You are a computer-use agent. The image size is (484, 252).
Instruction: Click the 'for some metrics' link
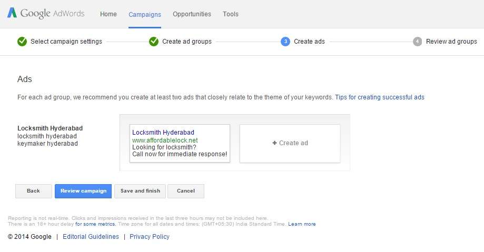coord(95,224)
